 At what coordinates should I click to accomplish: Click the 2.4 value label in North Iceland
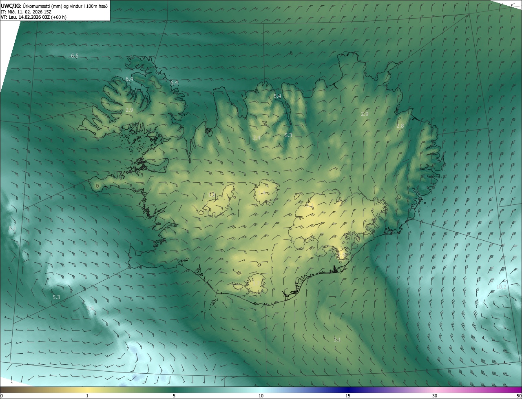click(257, 138)
